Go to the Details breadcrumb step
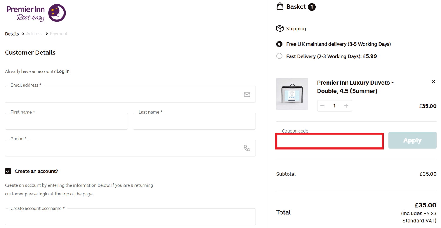The width and height of the screenshot is (441, 228). 12,34
